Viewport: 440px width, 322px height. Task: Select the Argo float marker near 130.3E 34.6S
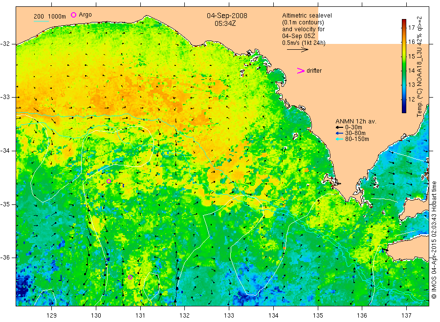point(109,181)
